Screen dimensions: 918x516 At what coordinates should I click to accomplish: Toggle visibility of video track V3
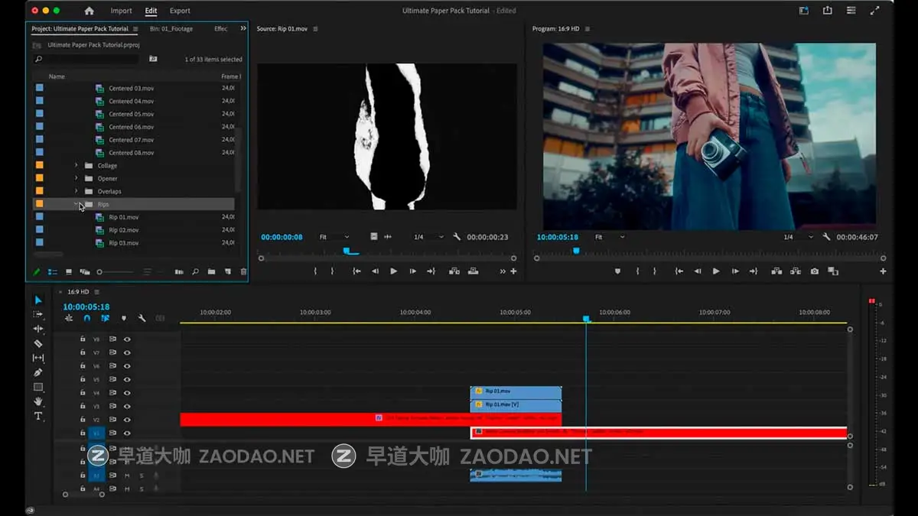[128, 405]
